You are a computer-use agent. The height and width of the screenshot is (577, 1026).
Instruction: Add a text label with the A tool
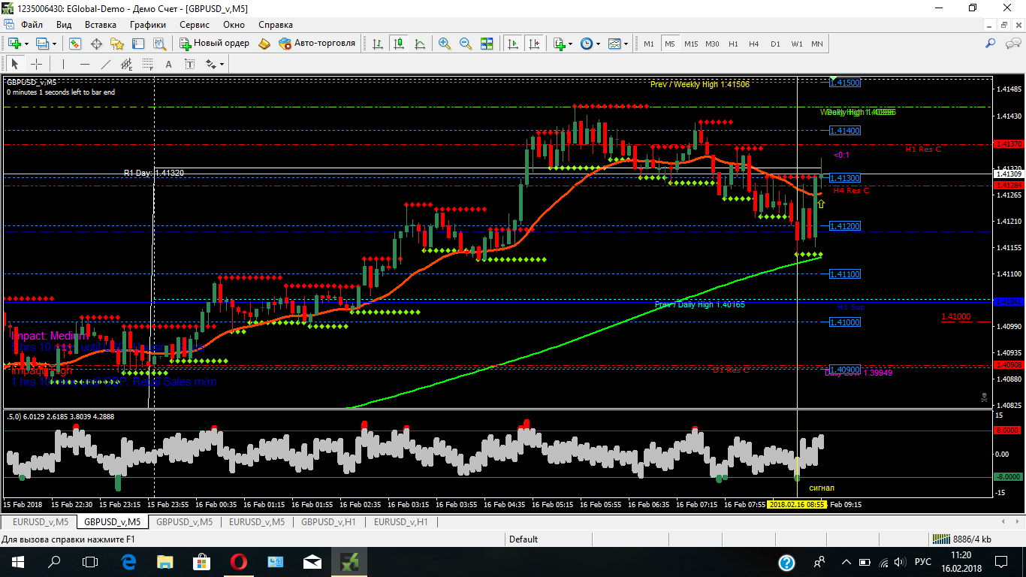pos(168,64)
